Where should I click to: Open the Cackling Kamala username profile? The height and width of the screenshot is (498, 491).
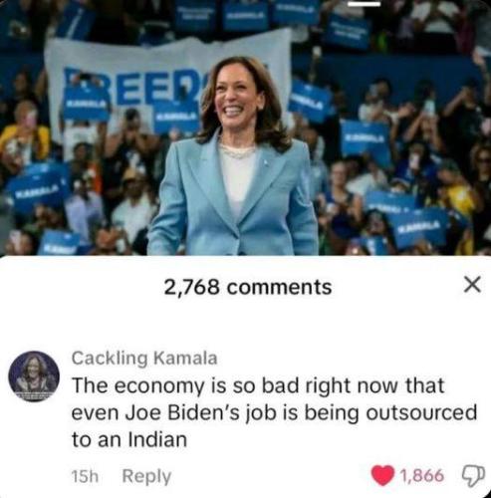144,359
